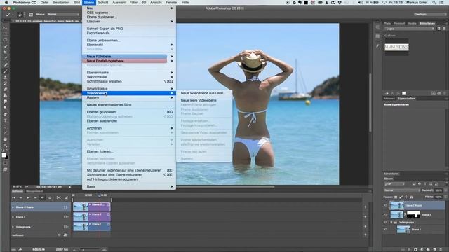The width and height of the screenshot is (449, 252).
Task: Select the Crop tool
Action: [x=5, y=52]
